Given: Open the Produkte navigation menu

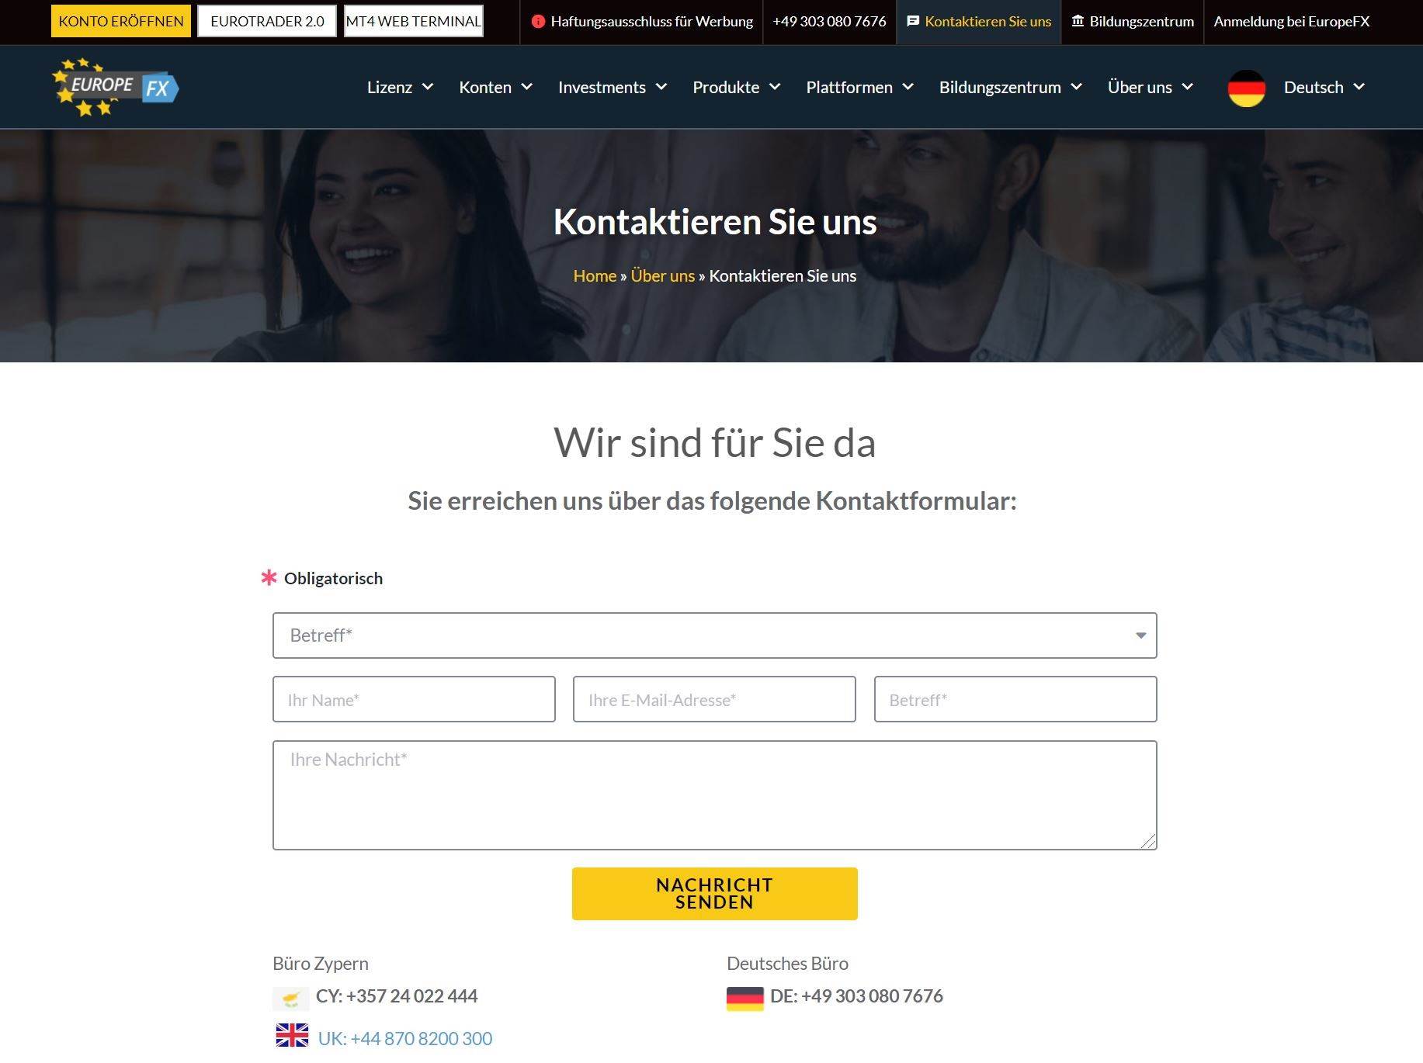Looking at the screenshot, I should coord(736,87).
